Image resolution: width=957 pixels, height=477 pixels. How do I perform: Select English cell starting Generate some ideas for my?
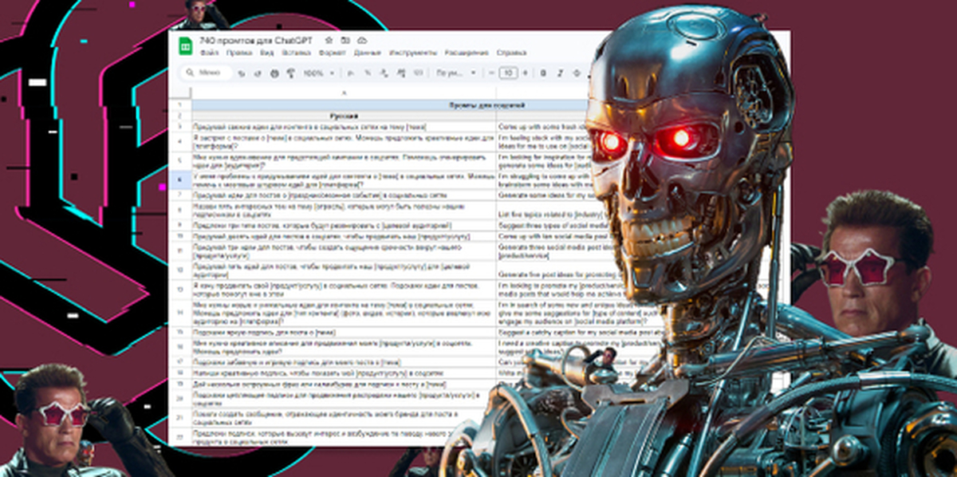point(546,195)
